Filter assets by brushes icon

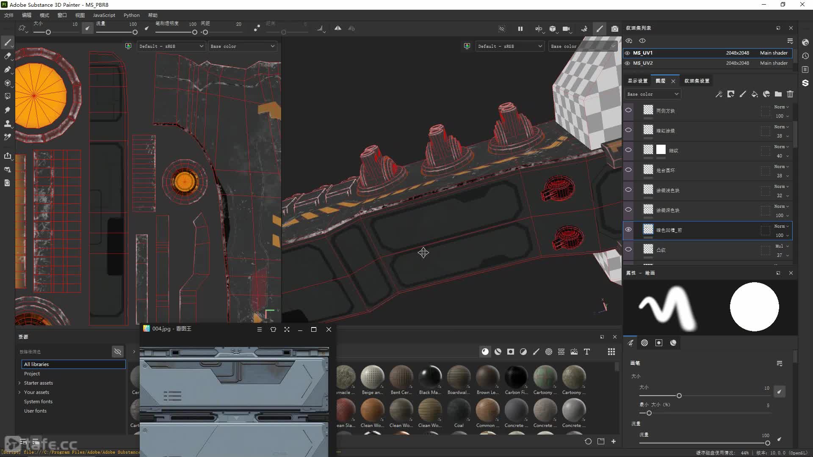point(536,352)
